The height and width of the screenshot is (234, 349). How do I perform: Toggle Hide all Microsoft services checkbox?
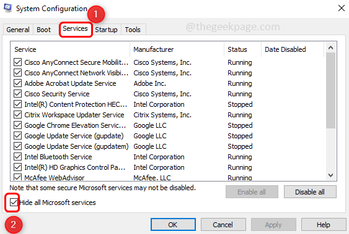tap(14, 203)
